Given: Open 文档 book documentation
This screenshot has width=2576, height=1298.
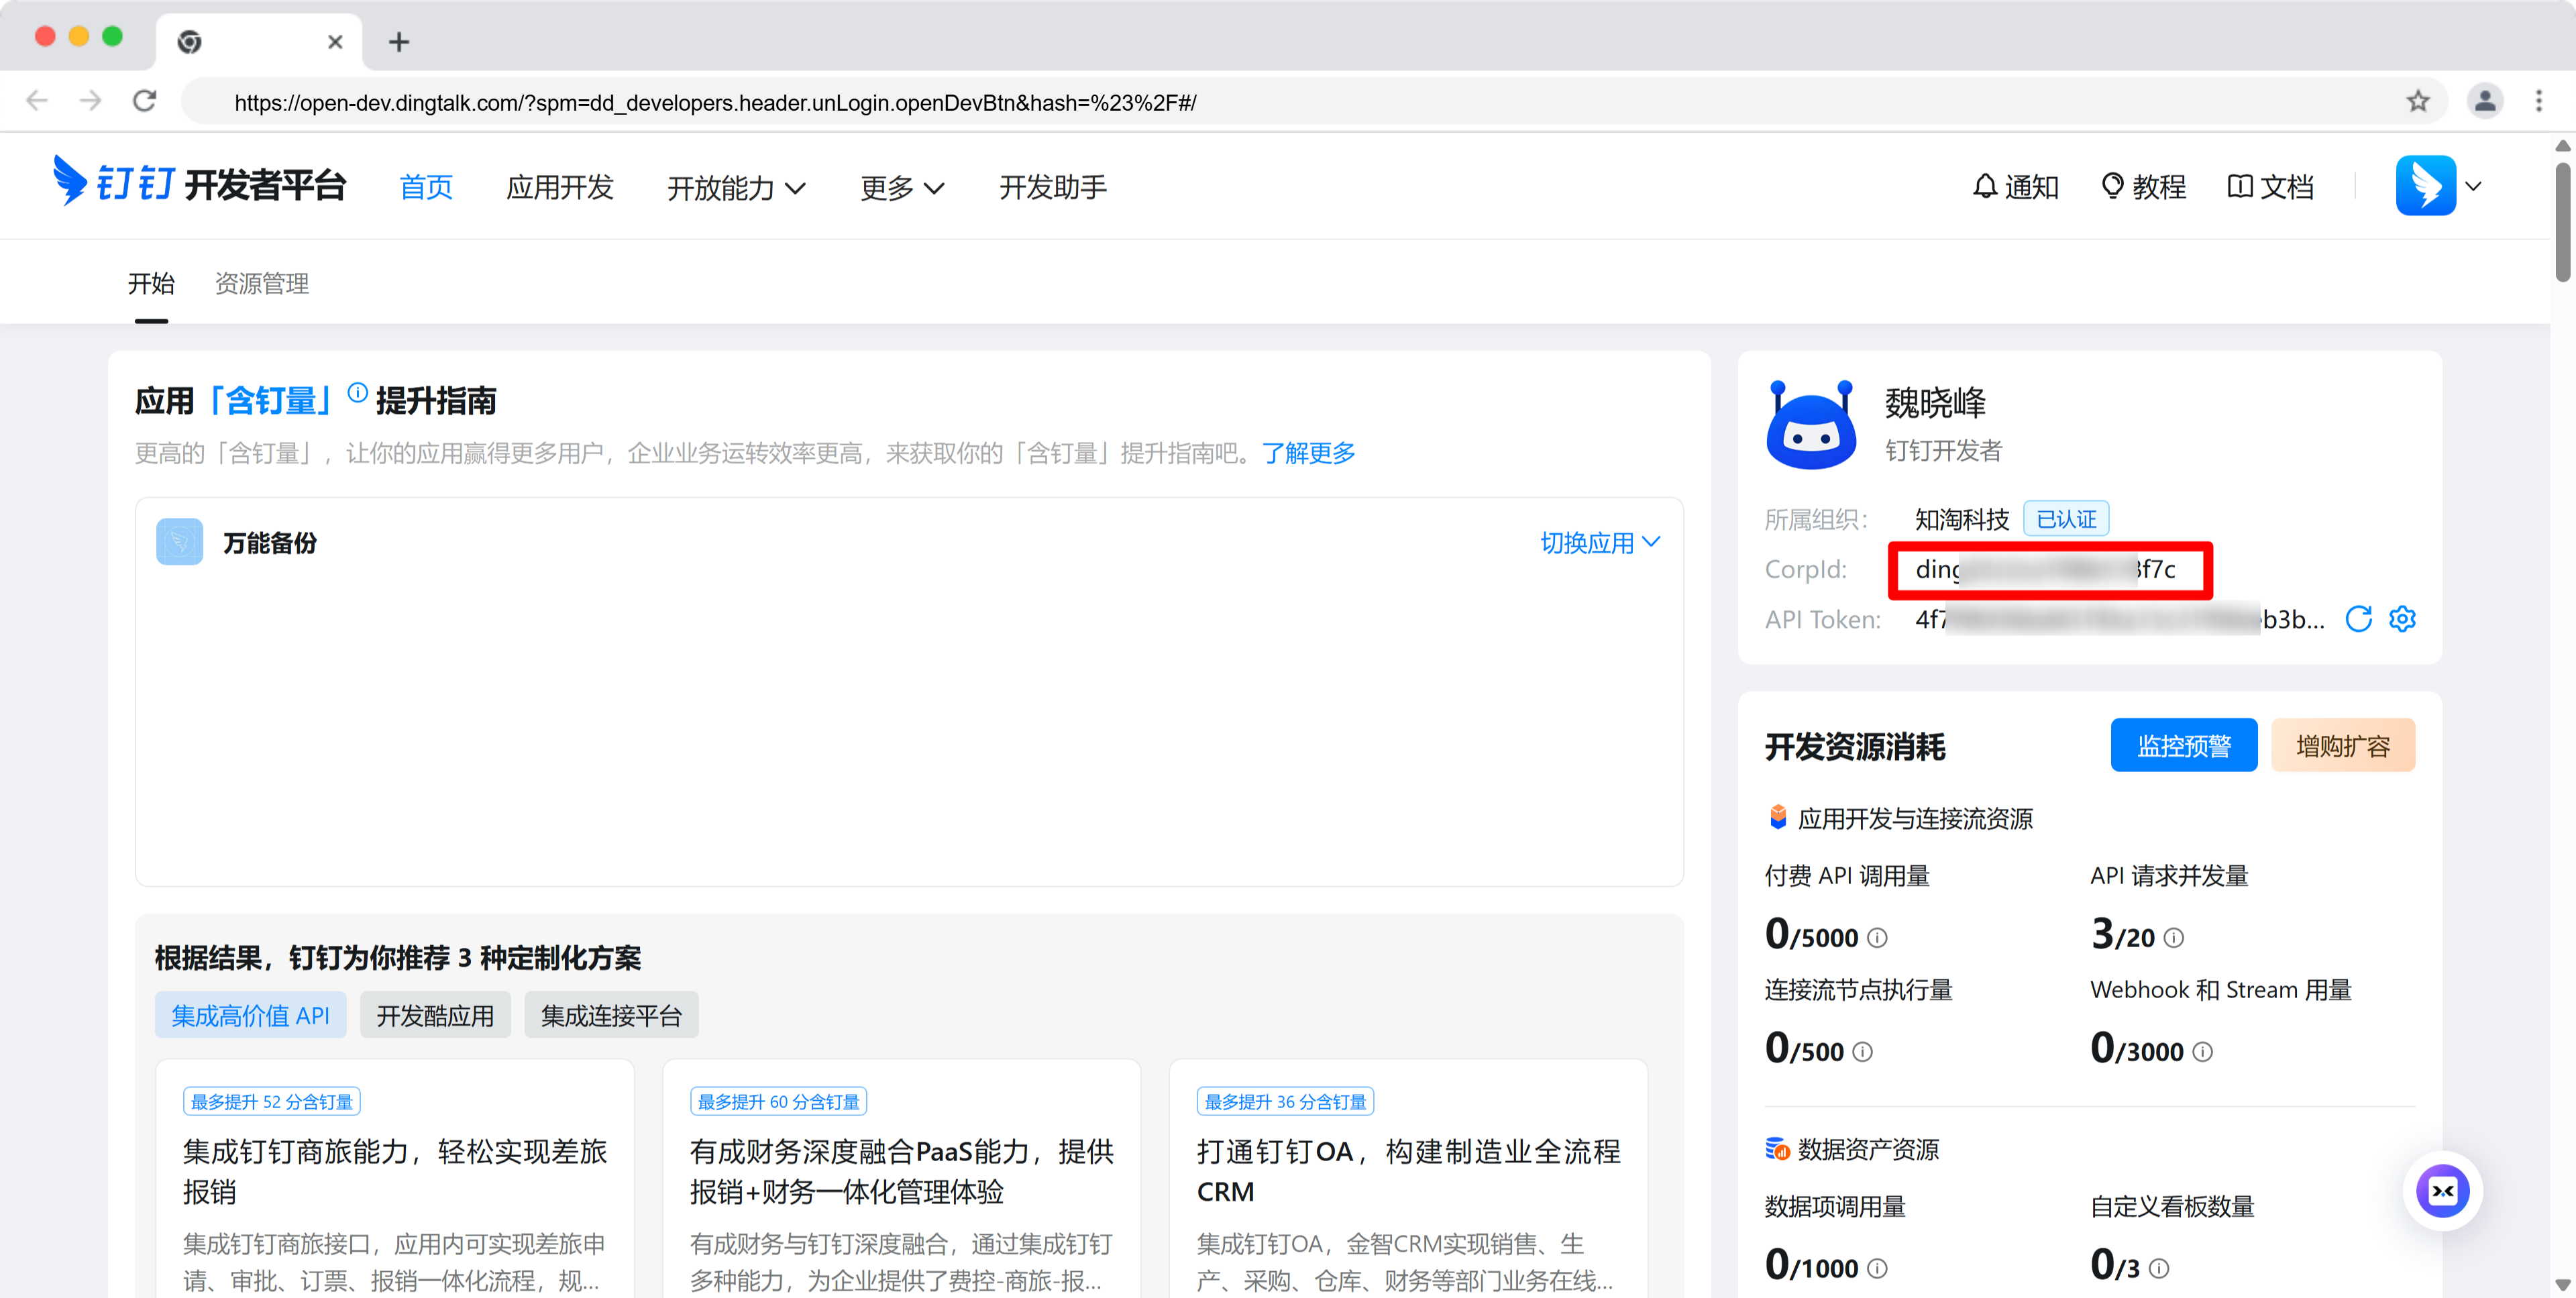Looking at the screenshot, I should tap(2271, 187).
